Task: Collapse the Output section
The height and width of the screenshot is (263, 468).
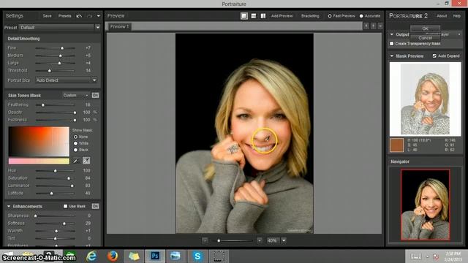Action: 392,34
